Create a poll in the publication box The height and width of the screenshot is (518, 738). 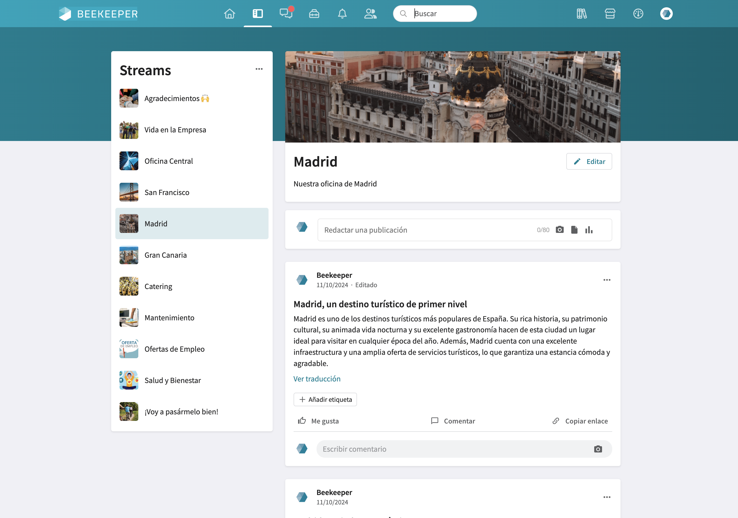[x=589, y=229]
